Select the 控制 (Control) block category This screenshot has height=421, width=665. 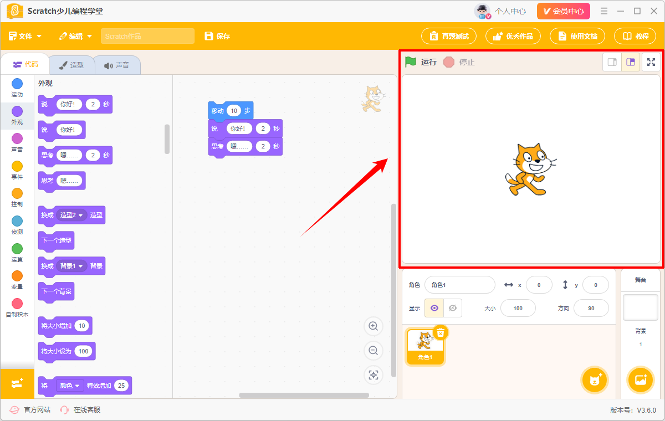click(17, 198)
